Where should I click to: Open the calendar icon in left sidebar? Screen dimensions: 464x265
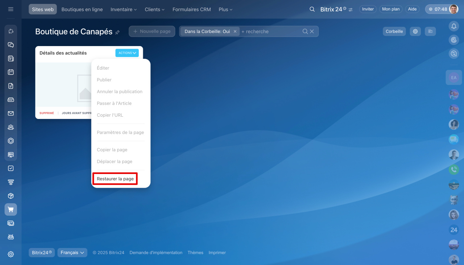pos(11,72)
